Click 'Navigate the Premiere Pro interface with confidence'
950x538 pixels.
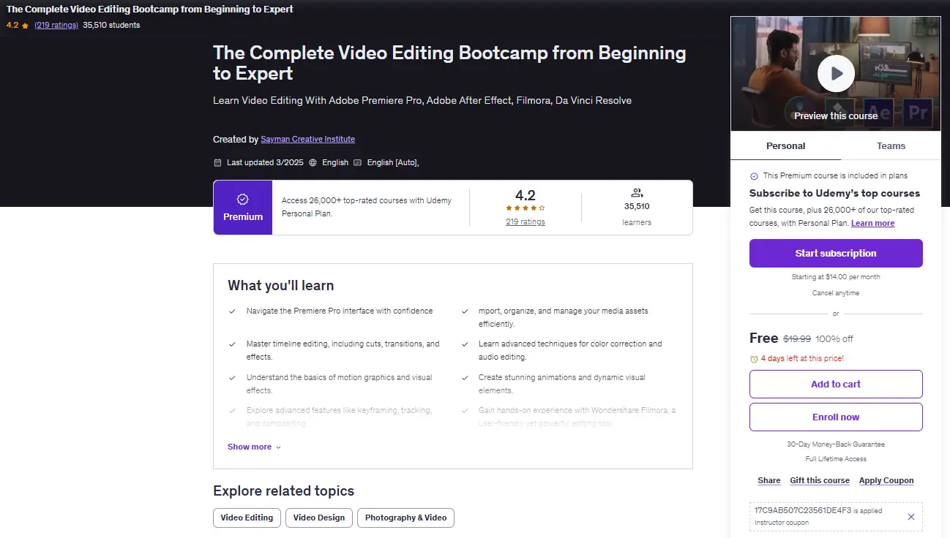[340, 311]
